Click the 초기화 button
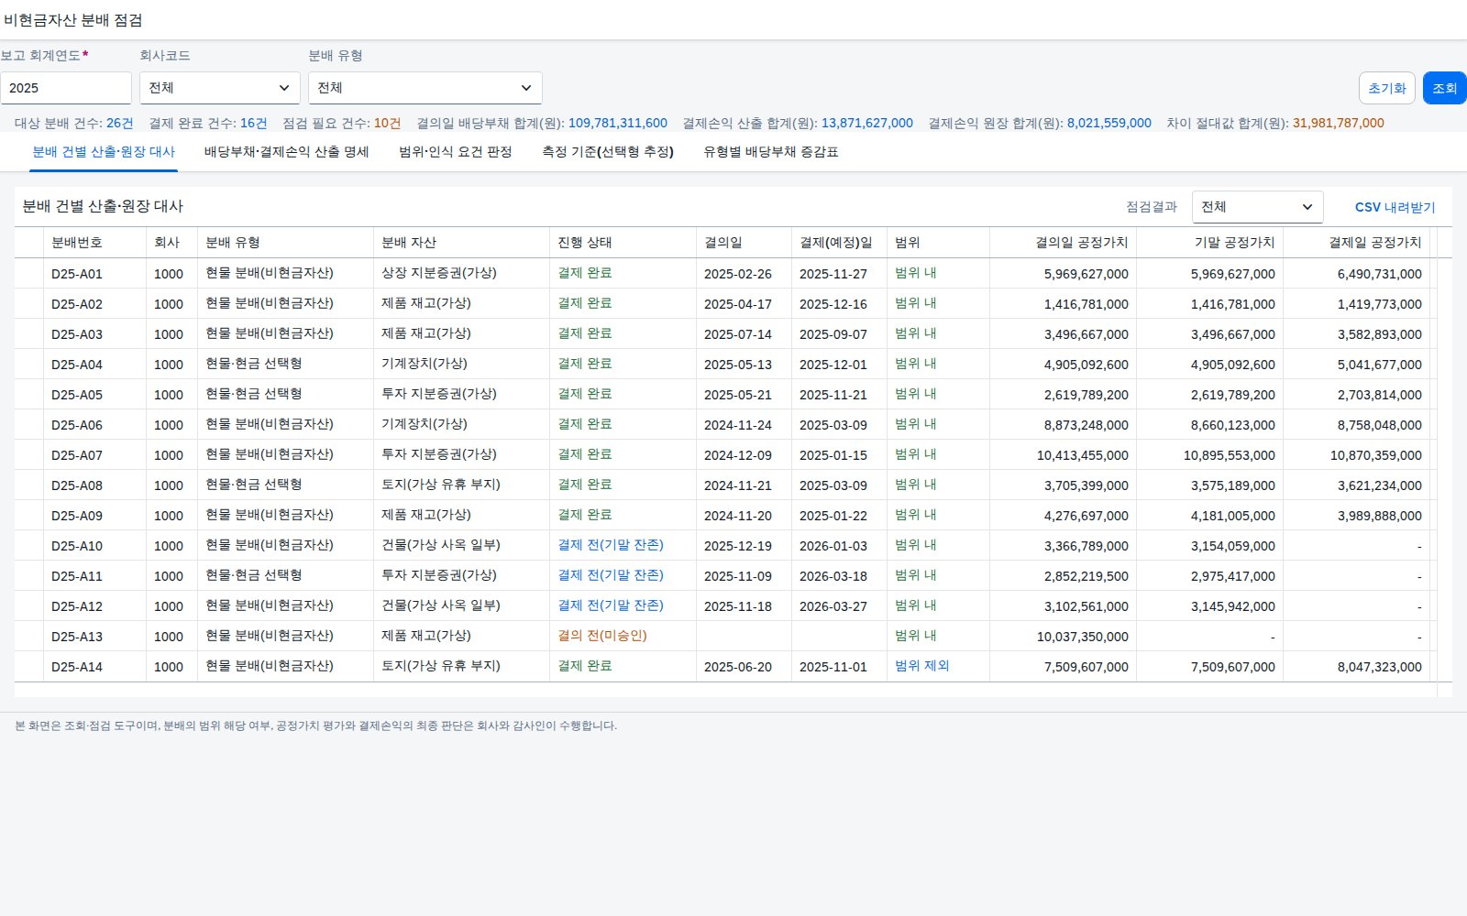The width and height of the screenshot is (1467, 916). [1387, 88]
